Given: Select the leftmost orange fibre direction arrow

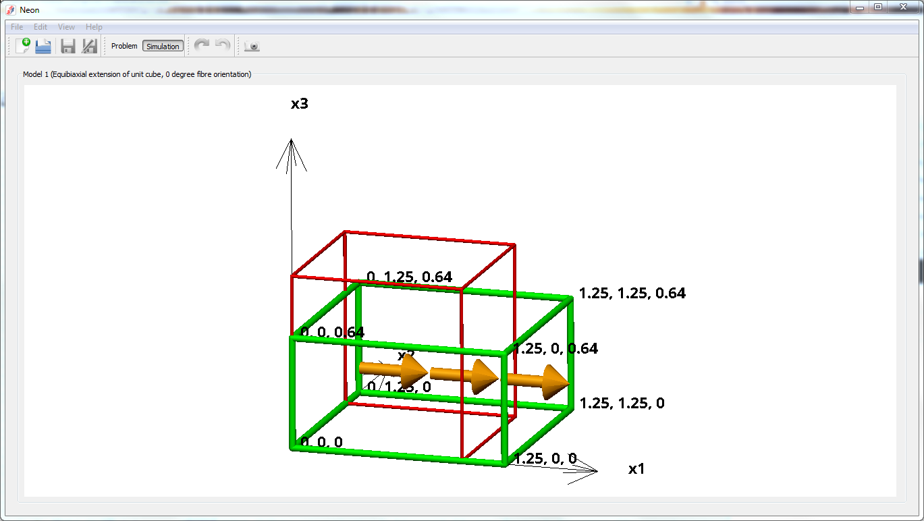Looking at the screenshot, I should point(393,370).
